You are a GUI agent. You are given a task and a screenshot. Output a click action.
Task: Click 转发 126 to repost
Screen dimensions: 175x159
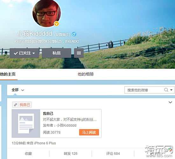[x=71, y=154]
